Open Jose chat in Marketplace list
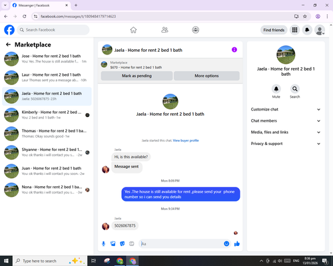 tap(47, 59)
